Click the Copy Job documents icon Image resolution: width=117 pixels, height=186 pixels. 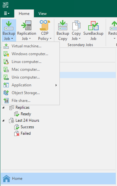[x=76, y=25]
